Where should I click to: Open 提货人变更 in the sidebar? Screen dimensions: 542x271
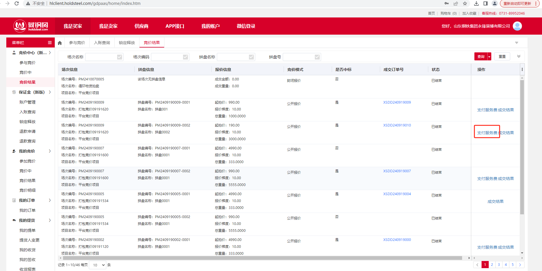click(x=30, y=240)
